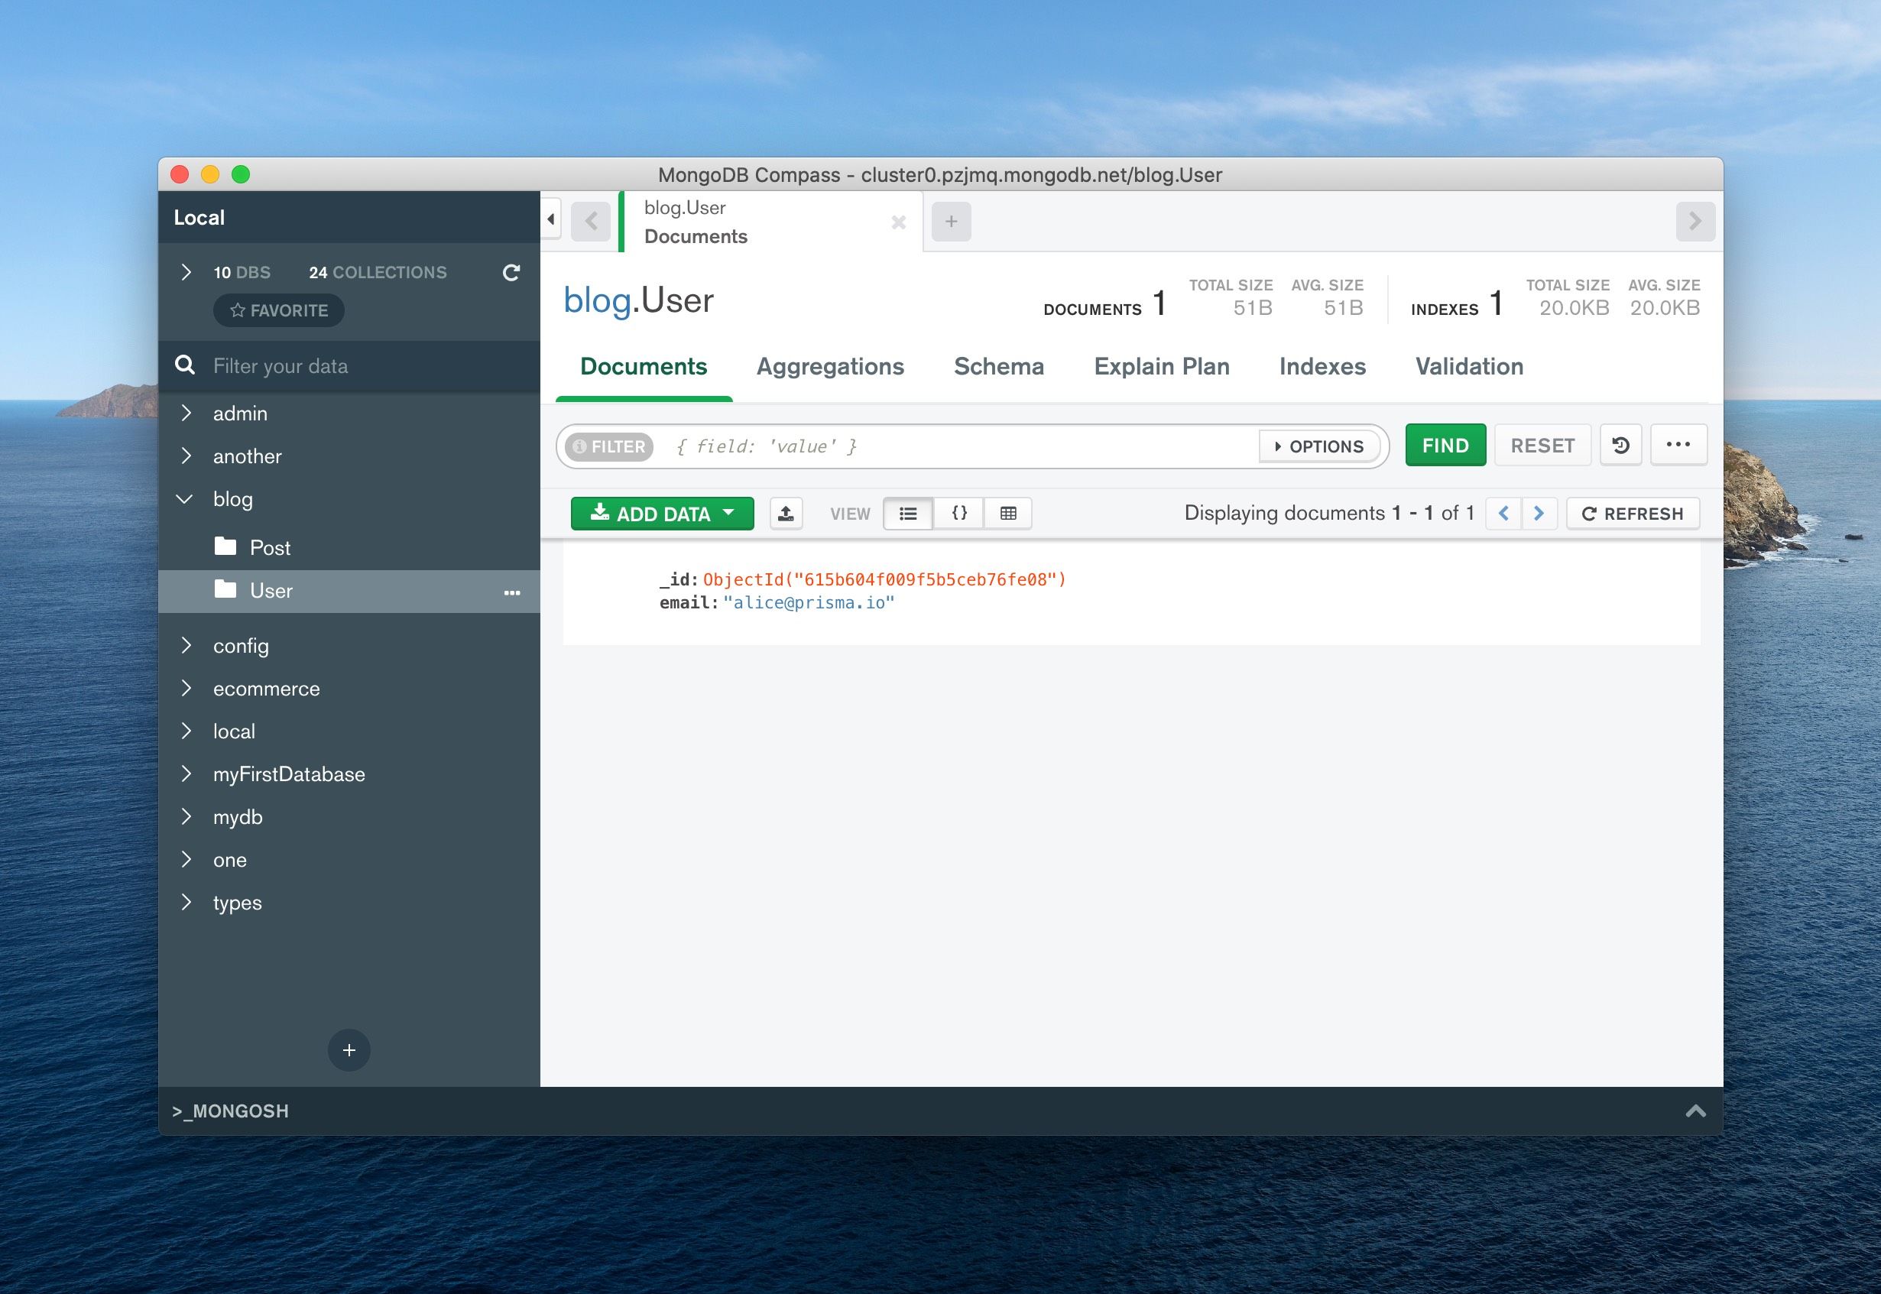Click the User collection ellipsis menu
The image size is (1881, 1294).
click(511, 591)
